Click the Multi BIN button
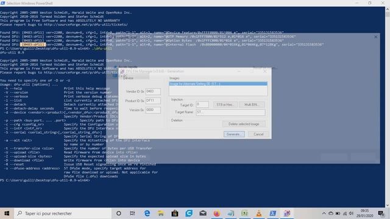 point(252,105)
